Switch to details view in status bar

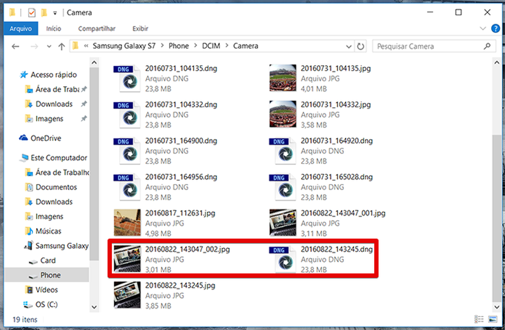click(479, 319)
